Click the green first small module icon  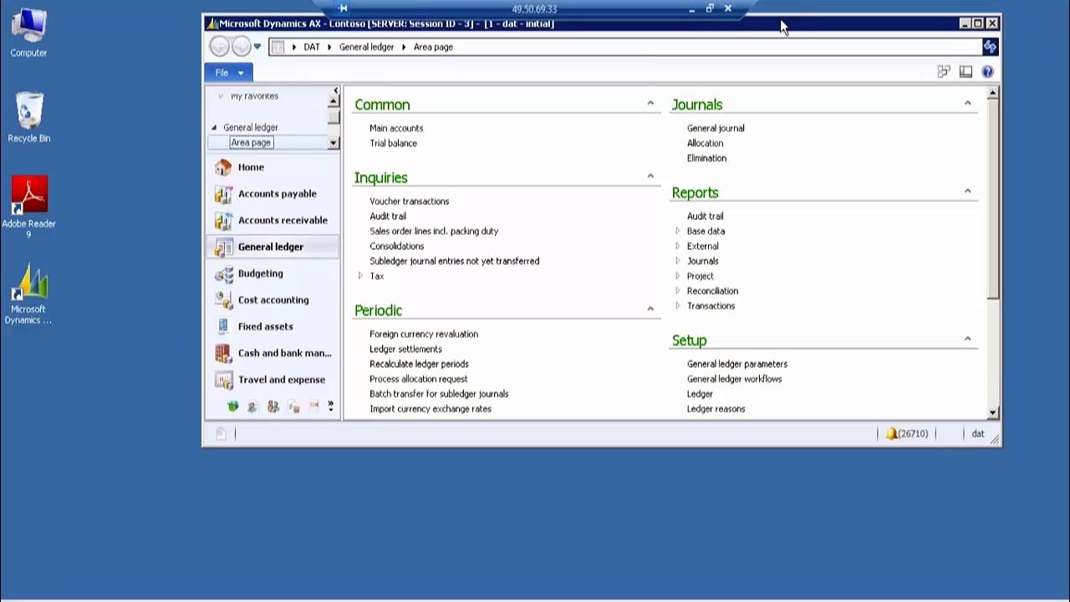click(232, 406)
